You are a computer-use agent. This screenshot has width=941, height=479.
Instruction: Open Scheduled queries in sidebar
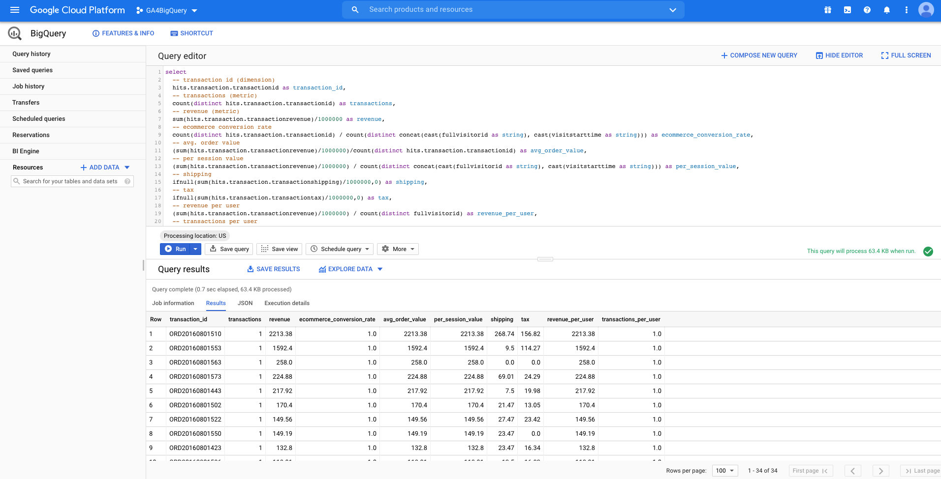(73, 119)
